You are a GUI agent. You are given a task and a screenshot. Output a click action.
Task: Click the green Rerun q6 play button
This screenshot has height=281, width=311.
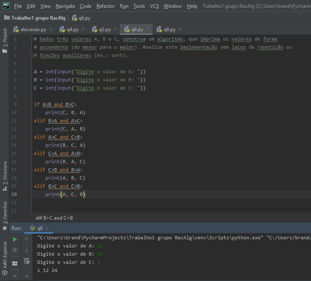tap(15, 239)
